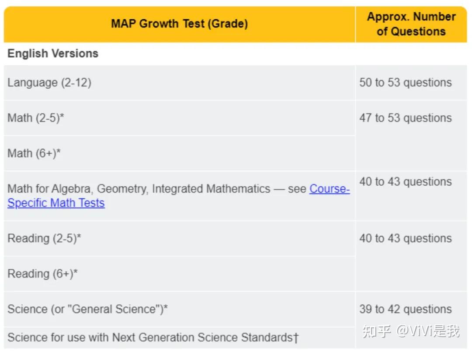
Task: Click the Math (6+)* row
Action: click(x=34, y=153)
